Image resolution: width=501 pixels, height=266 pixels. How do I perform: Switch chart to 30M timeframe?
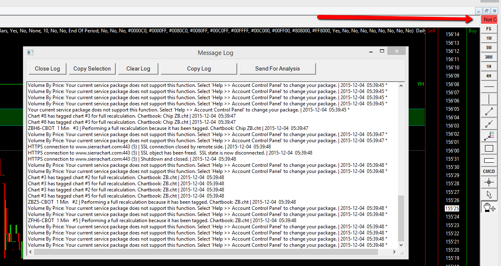[x=489, y=57]
